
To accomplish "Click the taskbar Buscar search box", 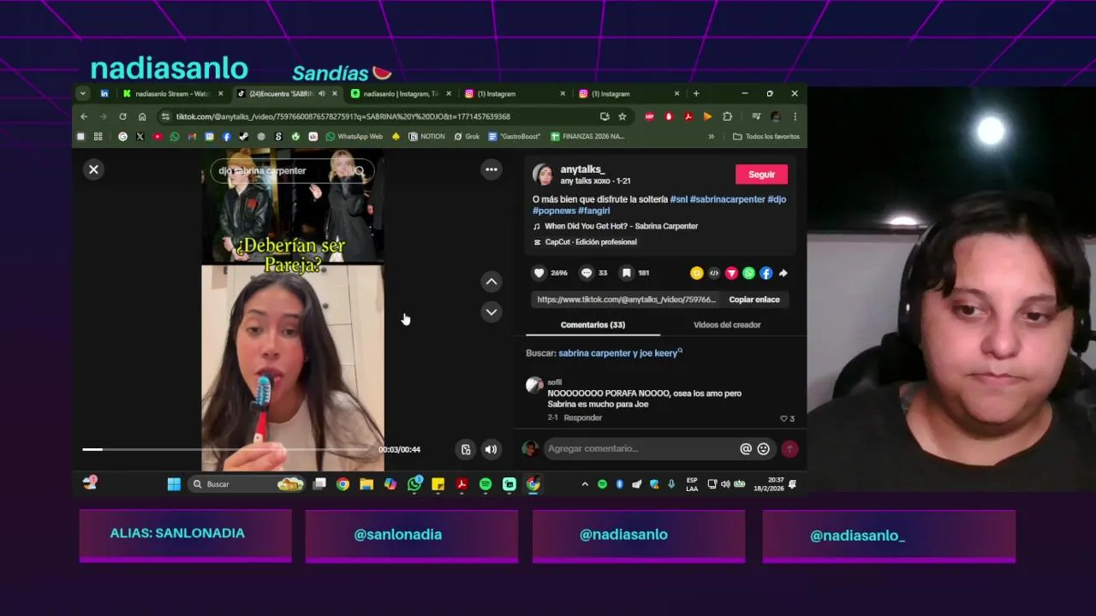I will click(247, 484).
